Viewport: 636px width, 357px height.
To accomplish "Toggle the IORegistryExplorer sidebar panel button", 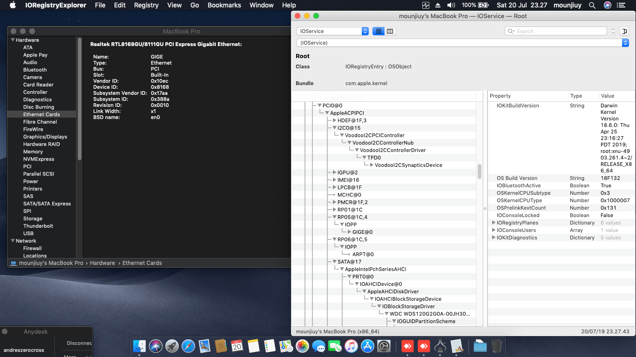I will (625, 31).
